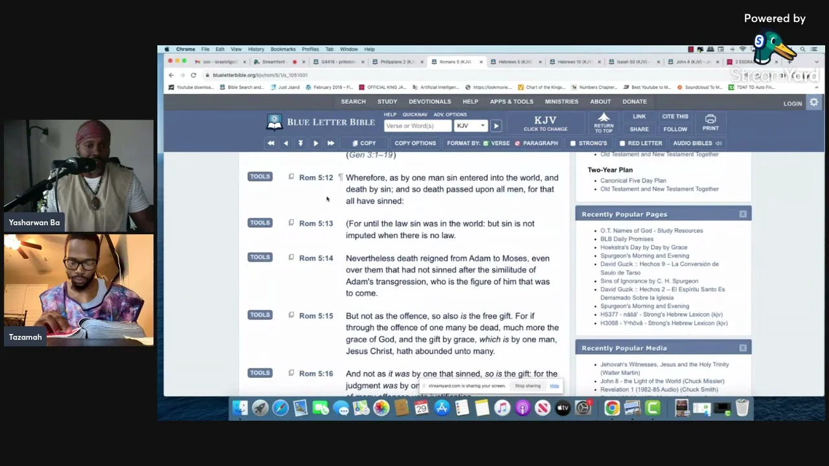This screenshot has height=466, width=829.
Task: Submit the verse search with the arrow button
Action: (x=496, y=126)
